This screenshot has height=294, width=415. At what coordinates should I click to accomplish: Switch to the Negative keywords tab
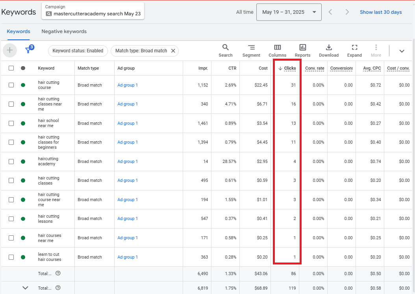64,31
